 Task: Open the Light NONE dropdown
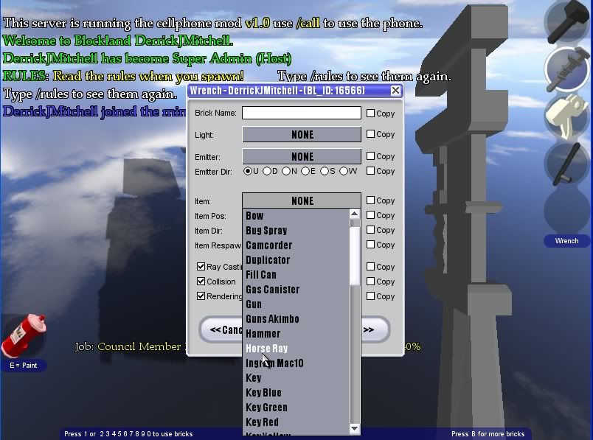point(302,135)
